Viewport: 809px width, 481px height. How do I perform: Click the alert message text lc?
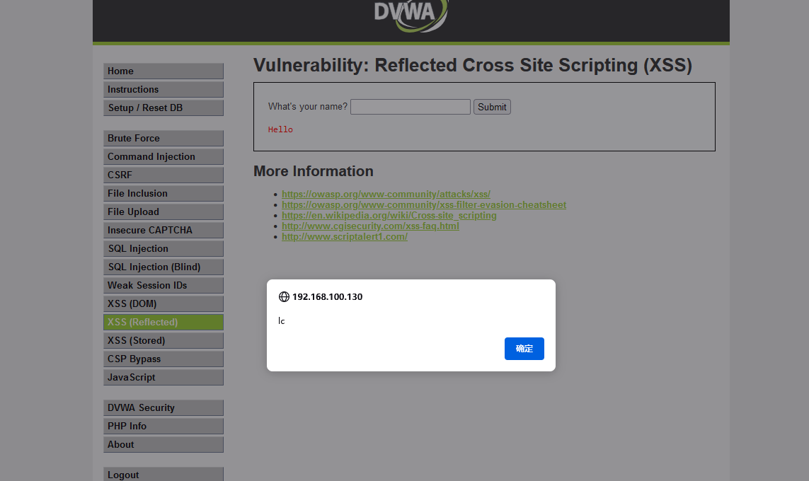[281, 320]
